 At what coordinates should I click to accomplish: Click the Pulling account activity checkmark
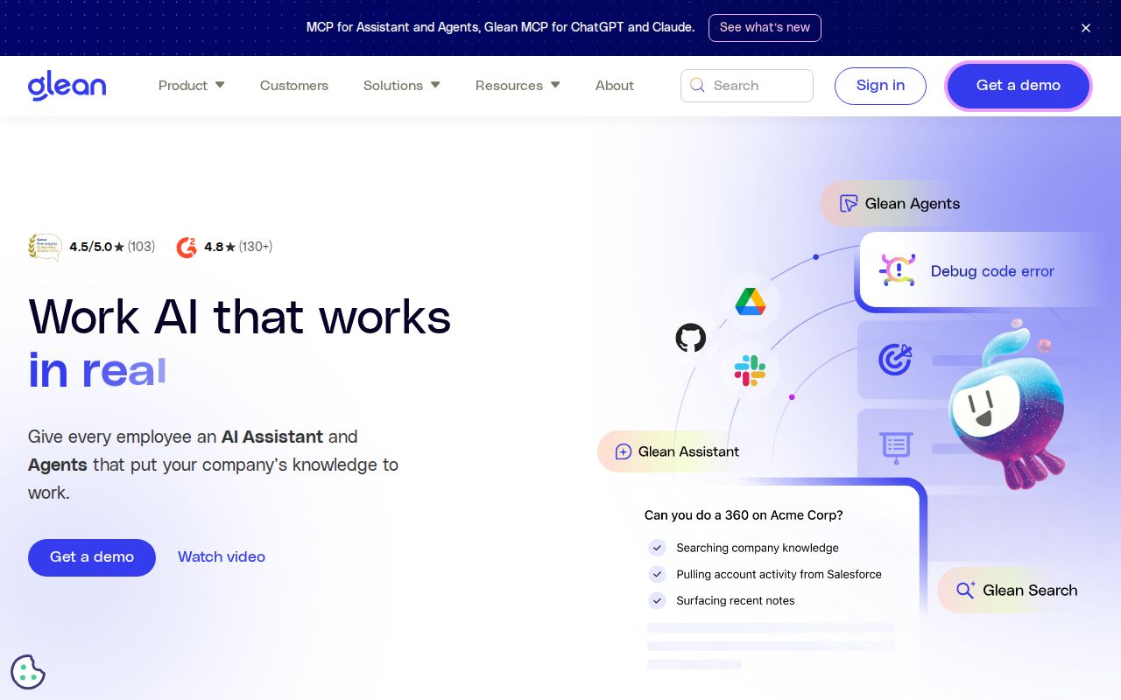coord(657,574)
